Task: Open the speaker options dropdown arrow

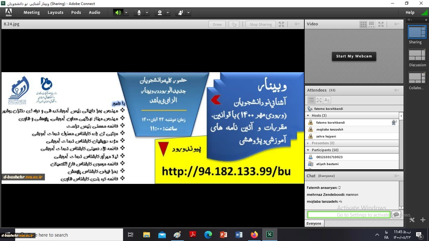Action: pos(126,13)
